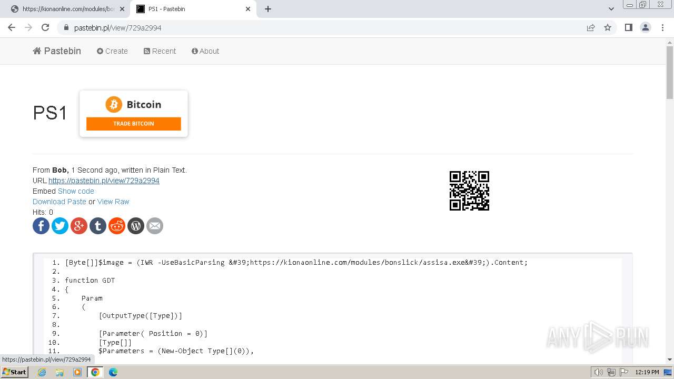
Task: Open Microsoft Edge from taskbar
Action: point(113,372)
